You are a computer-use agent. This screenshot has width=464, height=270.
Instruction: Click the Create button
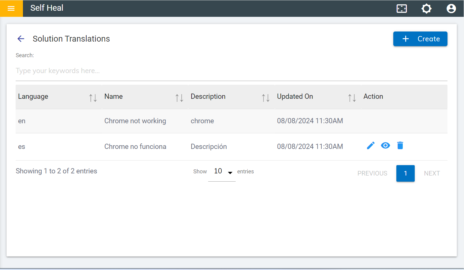pyautogui.click(x=420, y=39)
